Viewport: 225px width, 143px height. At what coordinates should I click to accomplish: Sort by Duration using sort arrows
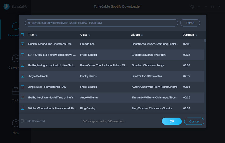[196, 35]
